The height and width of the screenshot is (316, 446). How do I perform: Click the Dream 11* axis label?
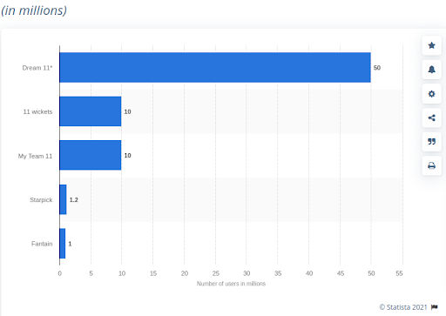pos(37,68)
